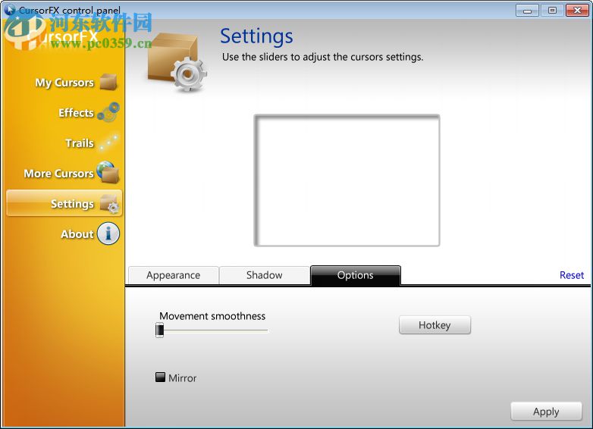Viewport: 593px width, 429px height.
Task: Show the About page
Action: (x=77, y=234)
